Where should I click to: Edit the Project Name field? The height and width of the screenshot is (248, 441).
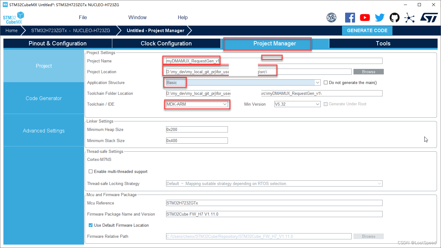274,61
